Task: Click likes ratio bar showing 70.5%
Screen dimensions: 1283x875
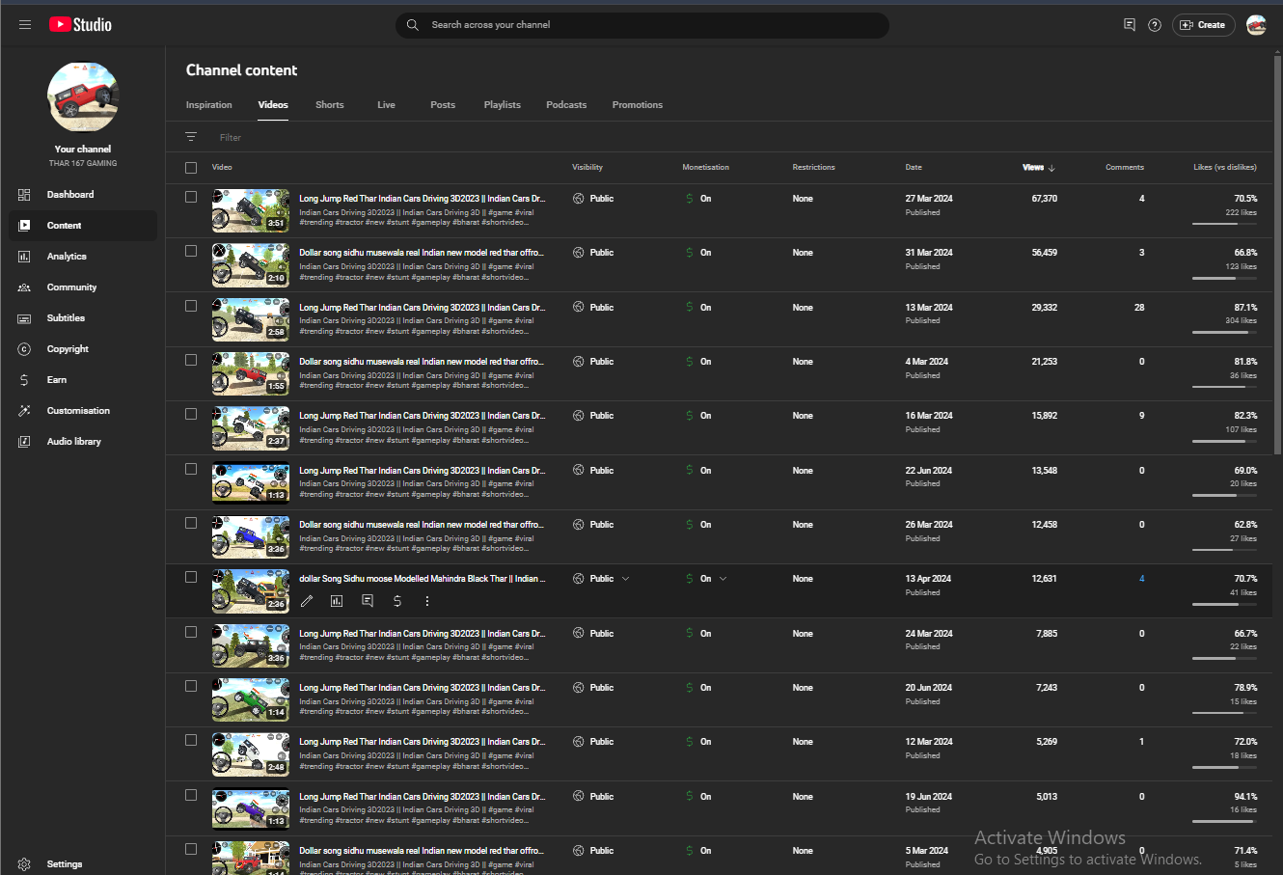Action: [x=1224, y=224]
